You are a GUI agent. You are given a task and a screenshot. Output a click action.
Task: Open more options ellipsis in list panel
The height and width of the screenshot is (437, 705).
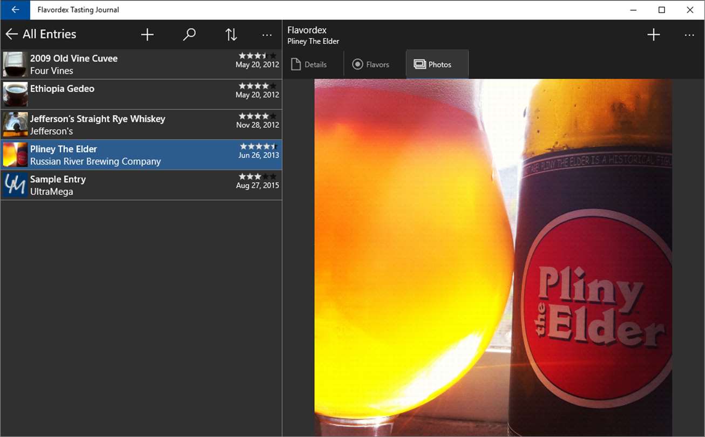[x=267, y=35]
